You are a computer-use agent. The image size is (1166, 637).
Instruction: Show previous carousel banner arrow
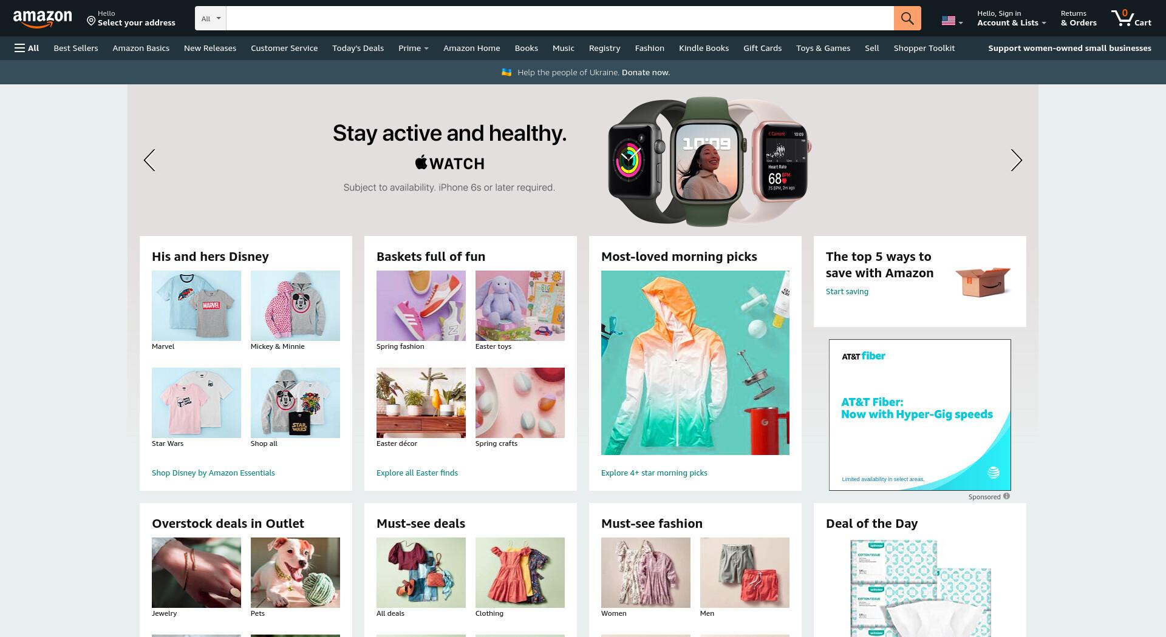click(149, 160)
